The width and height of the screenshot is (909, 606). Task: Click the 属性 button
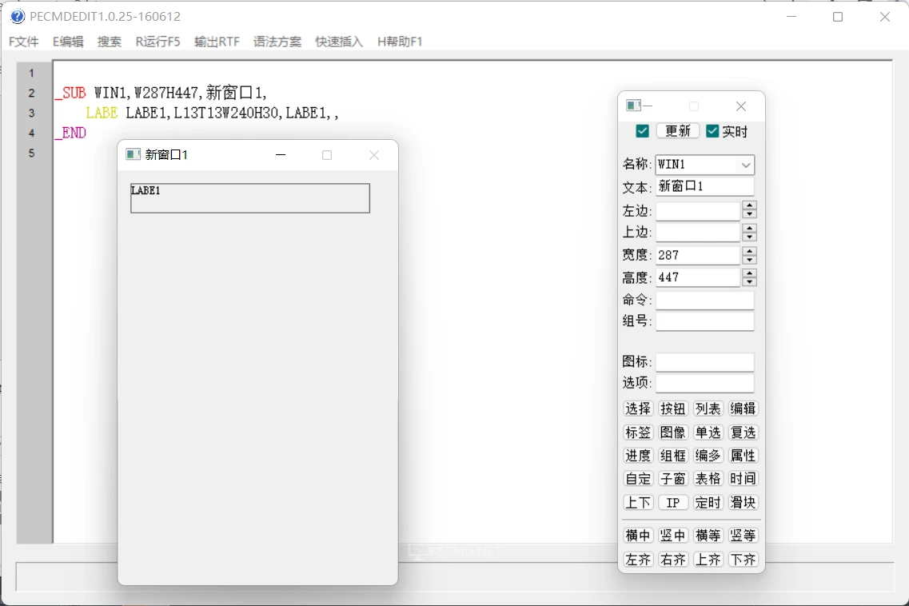point(744,456)
